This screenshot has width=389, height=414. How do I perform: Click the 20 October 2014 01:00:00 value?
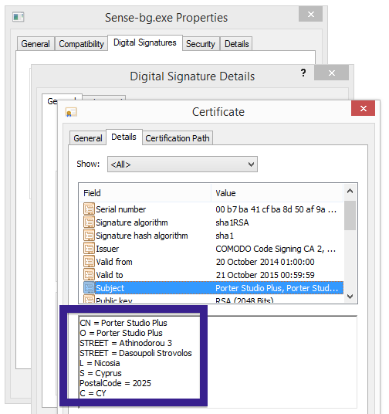point(265,262)
